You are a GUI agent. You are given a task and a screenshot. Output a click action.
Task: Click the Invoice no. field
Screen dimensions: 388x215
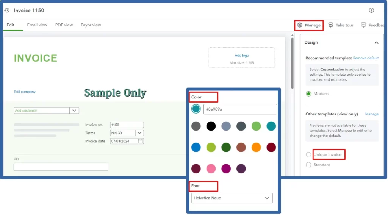coord(127,125)
